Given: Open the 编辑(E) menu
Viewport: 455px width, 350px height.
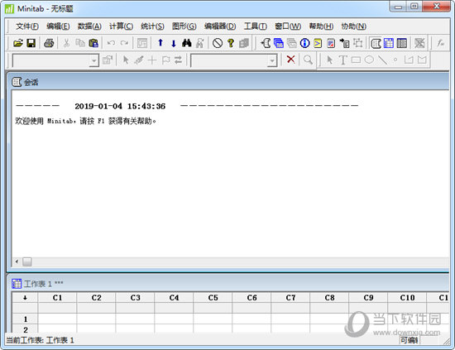Looking at the screenshot, I should point(58,26).
